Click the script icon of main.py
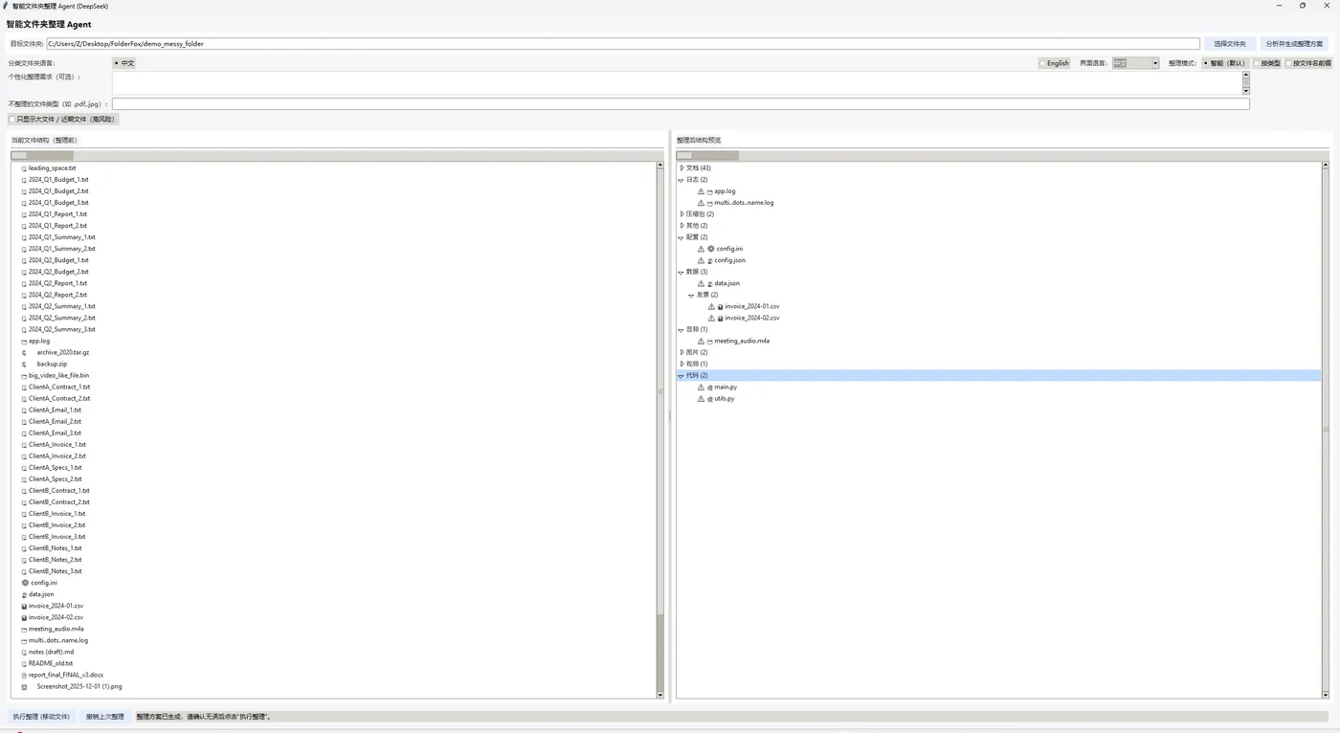Image resolution: width=1340 pixels, height=733 pixels. tap(710, 388)
